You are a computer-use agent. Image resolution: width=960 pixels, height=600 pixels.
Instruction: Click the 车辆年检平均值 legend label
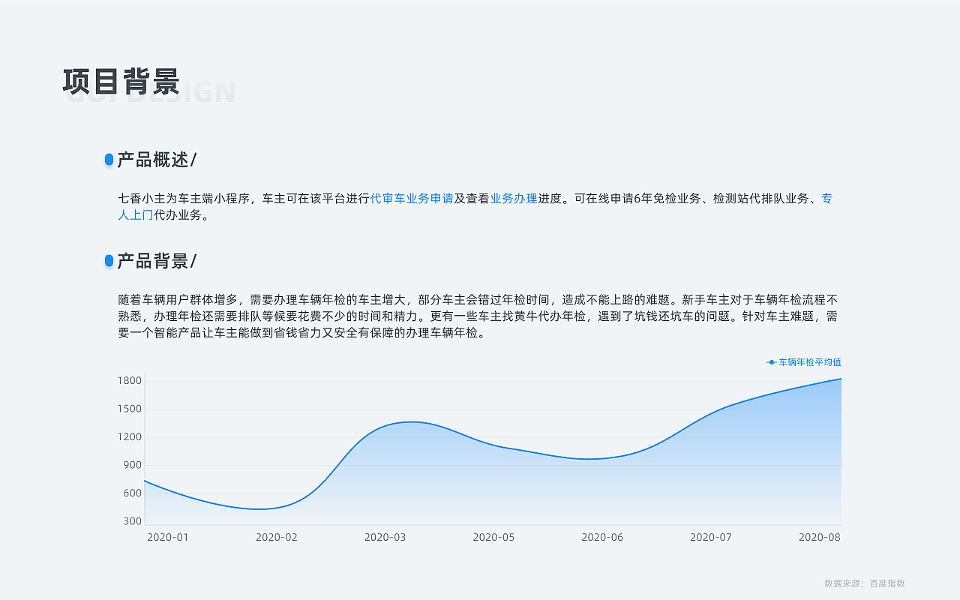(x=810, y=362)
